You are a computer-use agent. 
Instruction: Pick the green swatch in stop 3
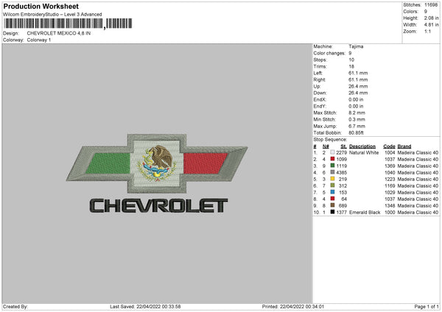pyautogui.click(x=333, y=166)
